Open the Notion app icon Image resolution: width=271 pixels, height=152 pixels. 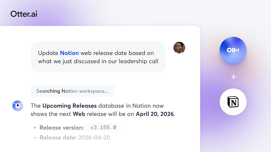[233, 102]
